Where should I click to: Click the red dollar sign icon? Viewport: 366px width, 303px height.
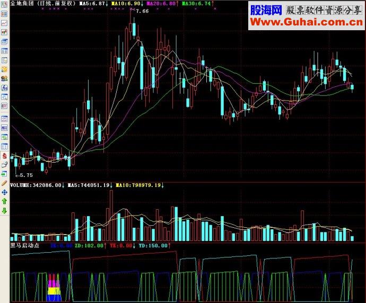click(x=4, y=156)
